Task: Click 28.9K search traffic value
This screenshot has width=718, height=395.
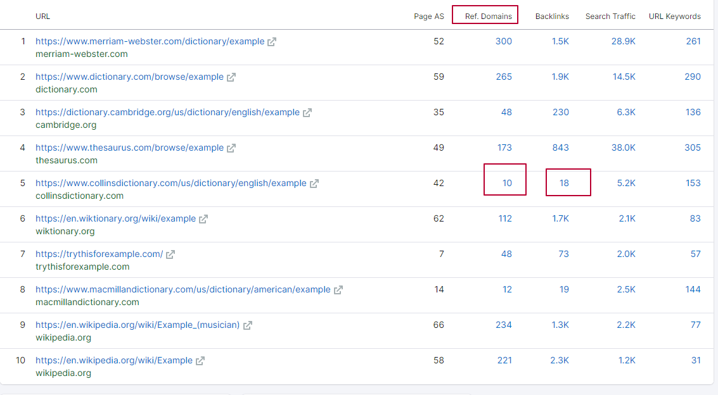Action: [623, 41]
